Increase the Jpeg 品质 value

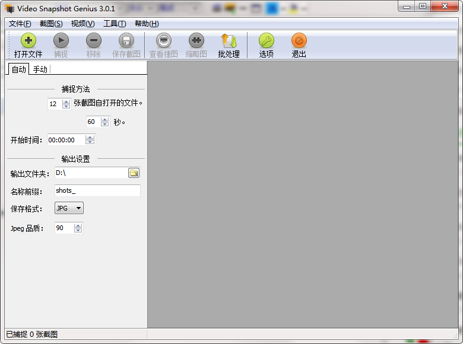click(78, 226)
